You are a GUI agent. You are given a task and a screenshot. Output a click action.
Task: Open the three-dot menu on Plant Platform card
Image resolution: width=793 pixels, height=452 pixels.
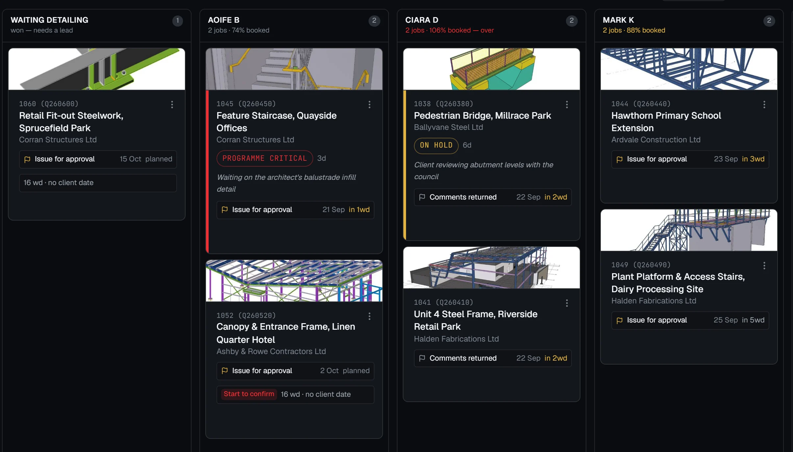pyautogui.click(x=764, y=266)
